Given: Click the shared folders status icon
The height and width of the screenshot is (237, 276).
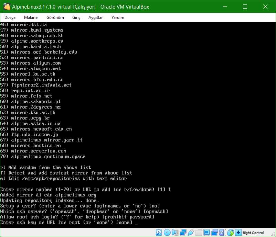Looking at the screenshot, I should coord(199,233).
